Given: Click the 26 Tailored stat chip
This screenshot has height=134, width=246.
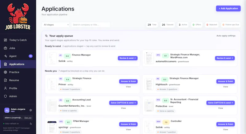Looking at the screenshot, I should tap(167, 25).
